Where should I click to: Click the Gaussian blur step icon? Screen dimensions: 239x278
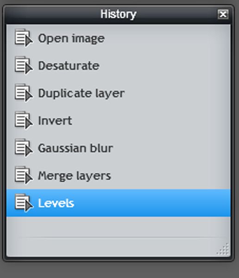pos(24,148)
